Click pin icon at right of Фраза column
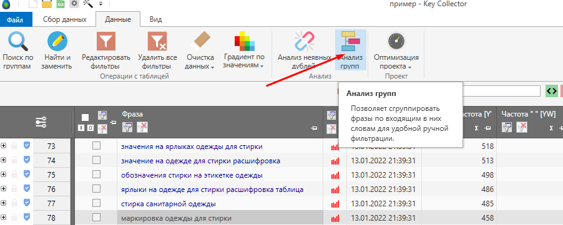 tap(315, 128)
